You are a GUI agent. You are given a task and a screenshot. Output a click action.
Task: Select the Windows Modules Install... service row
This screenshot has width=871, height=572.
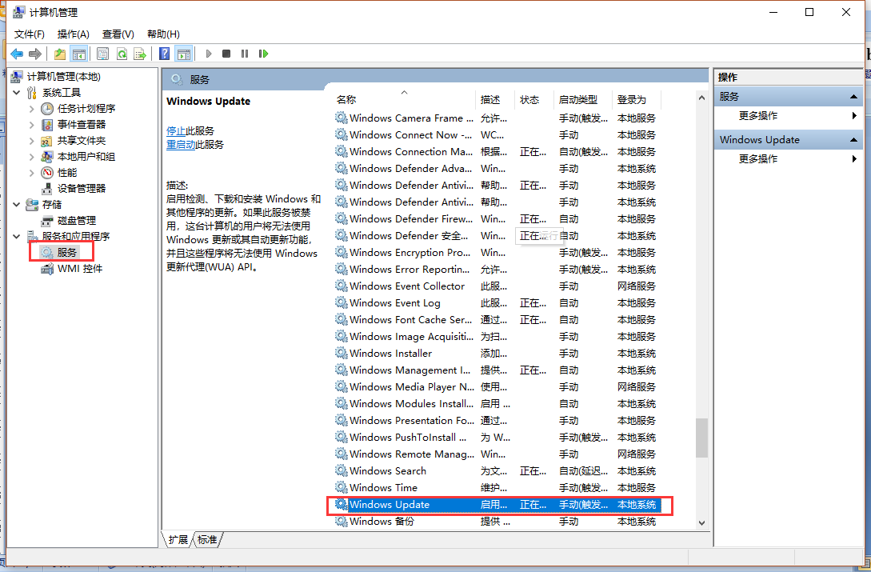pos(497,404)
